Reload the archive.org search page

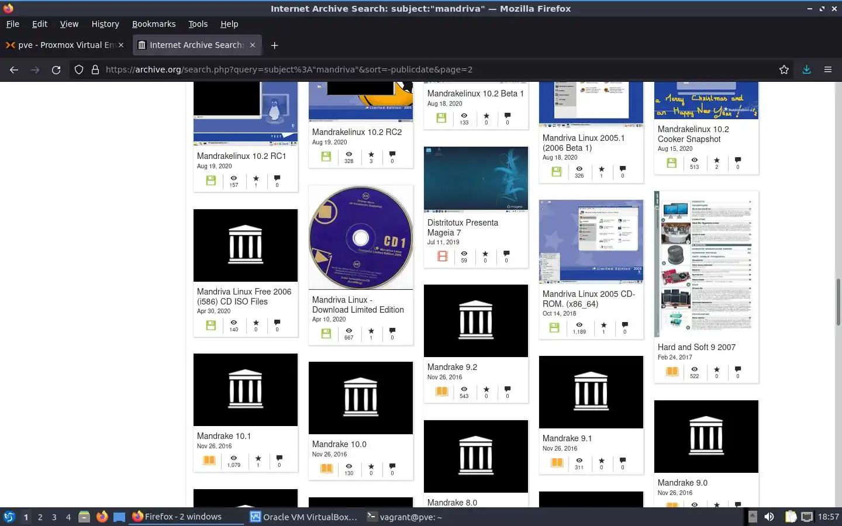click(56, 70)
